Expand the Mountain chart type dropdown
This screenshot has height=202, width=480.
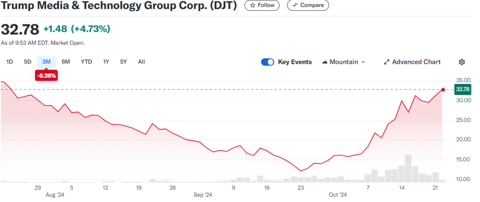point(343,62)
